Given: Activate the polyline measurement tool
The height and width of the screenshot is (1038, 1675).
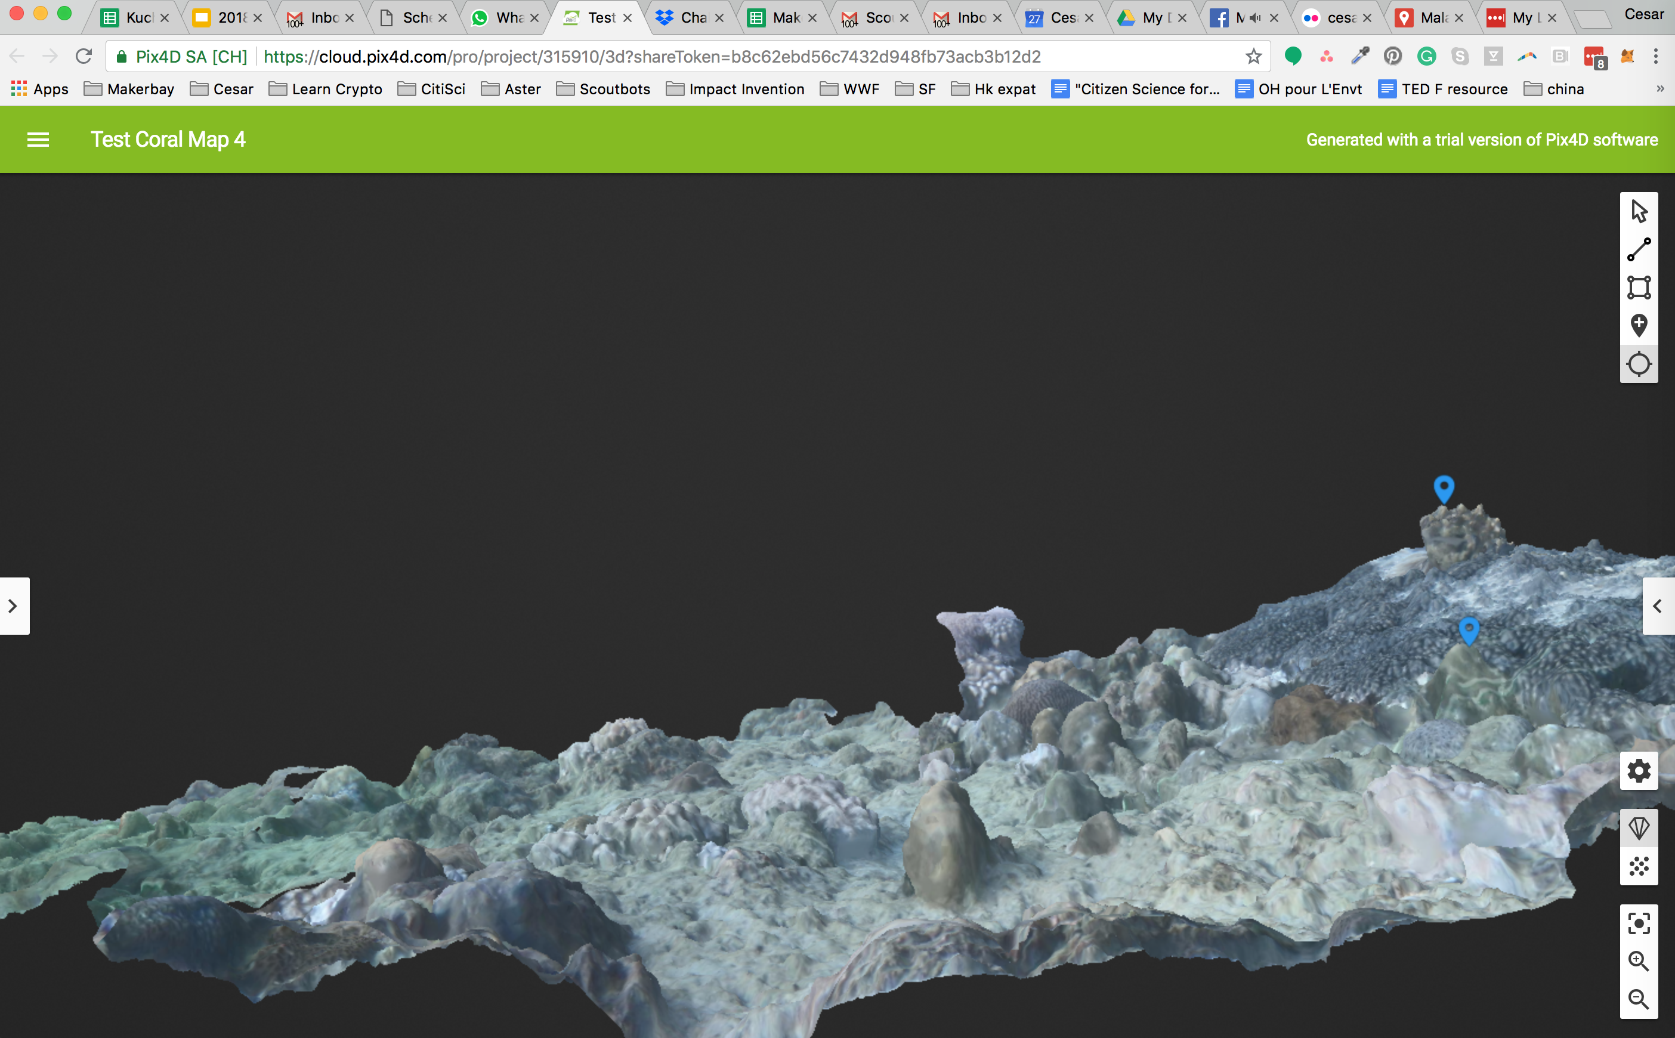Looking at the screenshot, I should (1639, 249).
